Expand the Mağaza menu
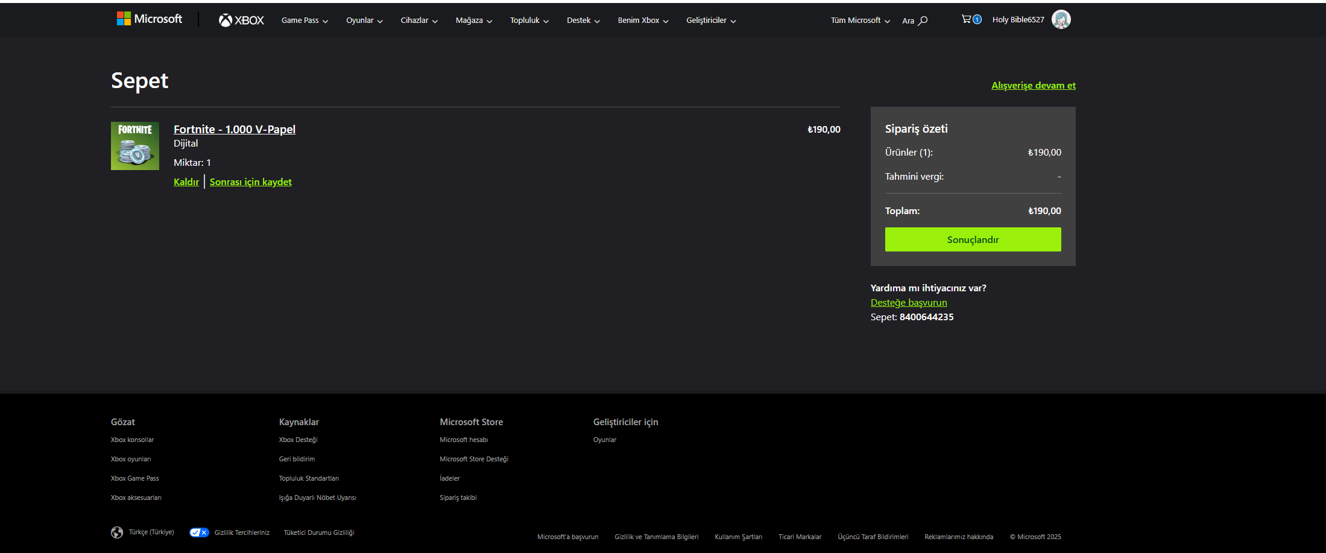Image resolution: width=1326 pixels, height=553 pixels. click(x=474, y=21)
